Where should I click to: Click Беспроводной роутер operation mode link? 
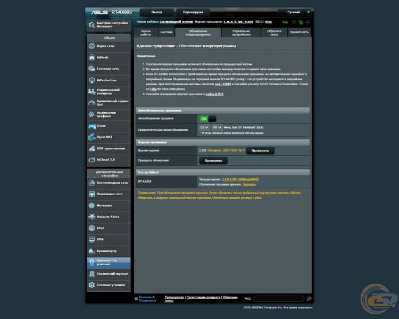(176, 22)
